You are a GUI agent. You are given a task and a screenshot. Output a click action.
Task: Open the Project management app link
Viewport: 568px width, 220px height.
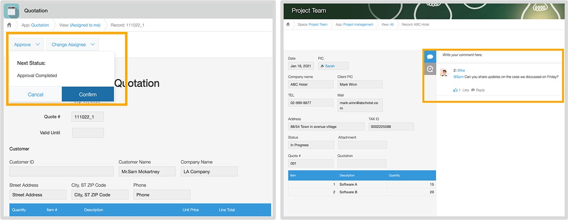pos(359,25)
